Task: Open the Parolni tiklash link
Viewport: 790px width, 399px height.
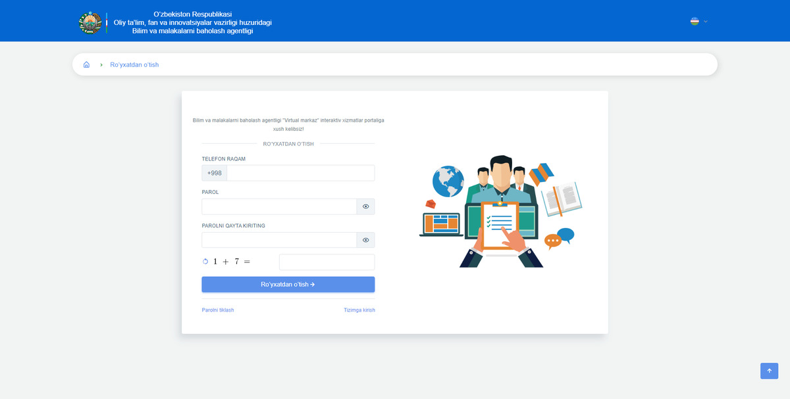Action: click(x=218, y=310)
